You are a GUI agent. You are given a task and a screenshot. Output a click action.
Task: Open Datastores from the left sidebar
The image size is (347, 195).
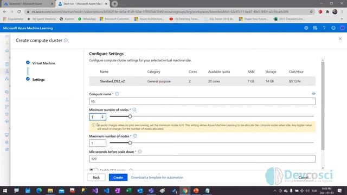tap(7, 142)
